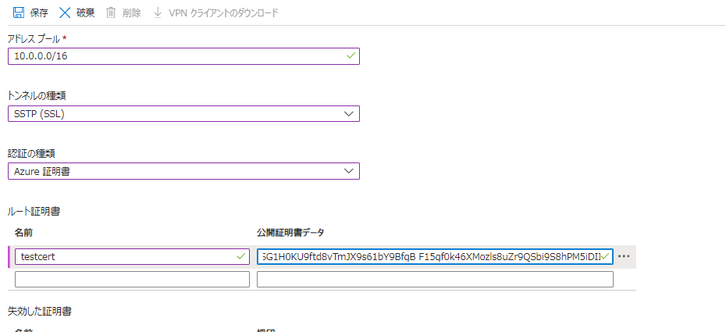Click the green checkmark in certificate data field

(605, 256)
